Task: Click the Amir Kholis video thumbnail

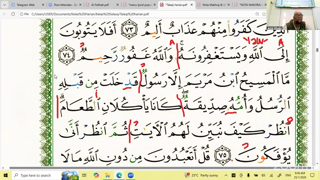Action: point(293,15)
